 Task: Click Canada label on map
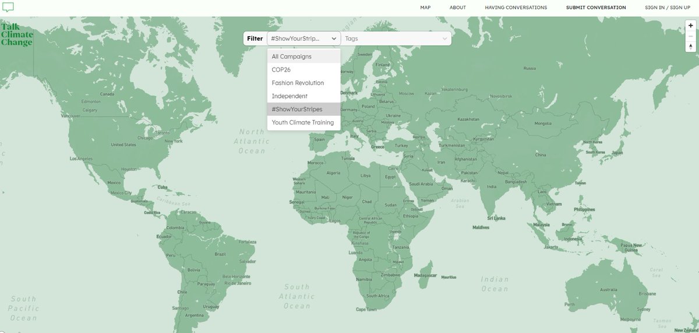(107, 94)
